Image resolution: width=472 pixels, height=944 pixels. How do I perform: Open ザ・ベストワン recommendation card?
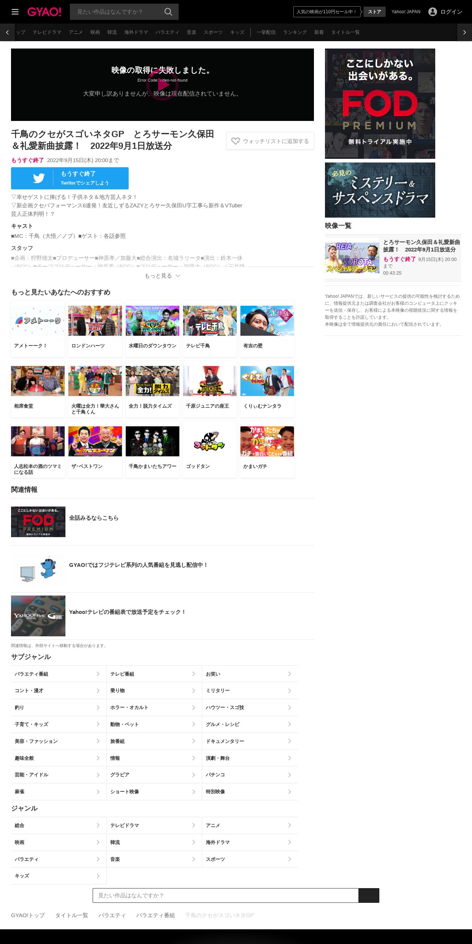[95, 450]
